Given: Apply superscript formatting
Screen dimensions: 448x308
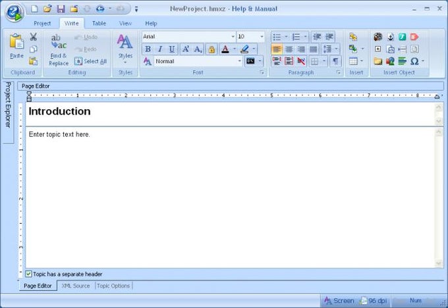Looking at the screenshot, I should 186,49.
